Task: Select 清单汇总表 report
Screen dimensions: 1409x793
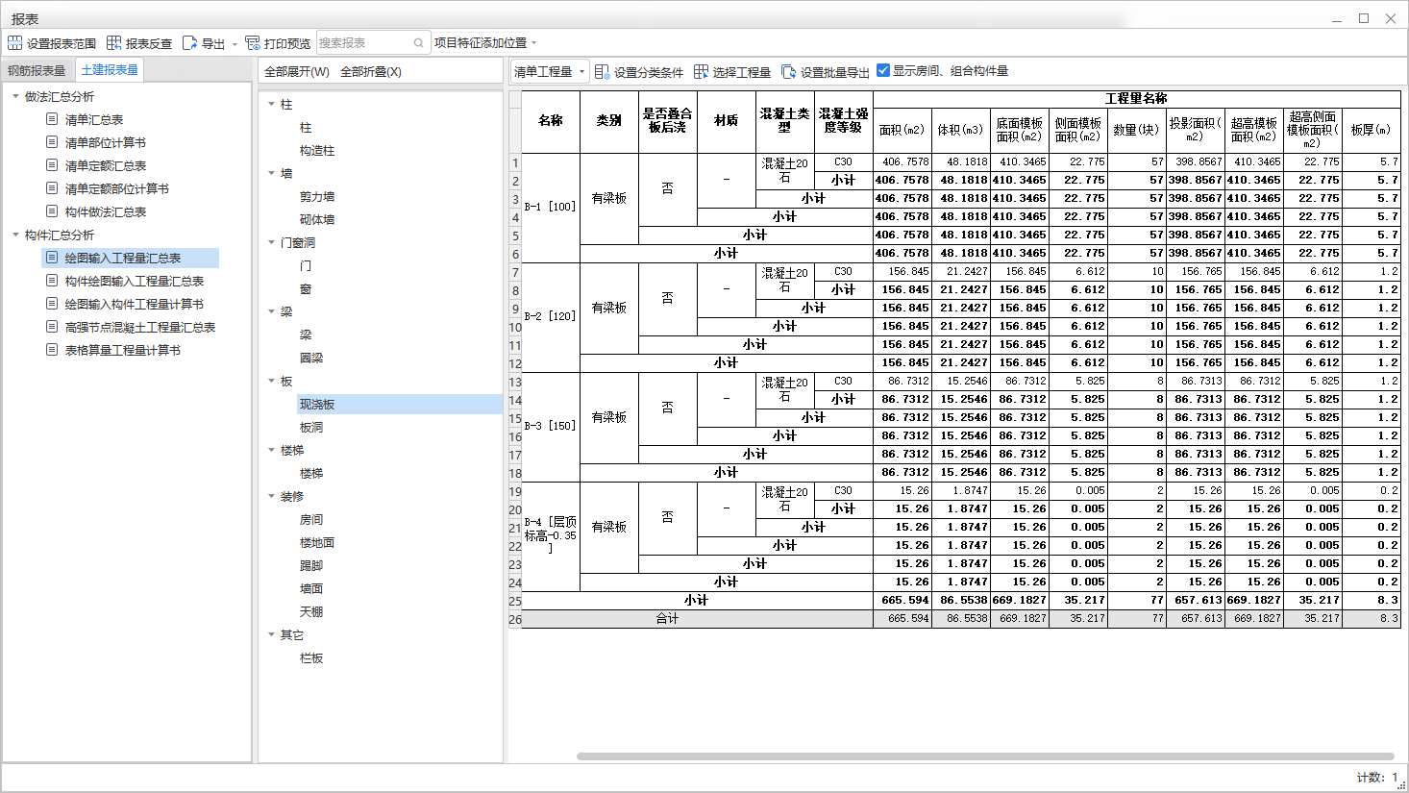Action: coord(94,119)
